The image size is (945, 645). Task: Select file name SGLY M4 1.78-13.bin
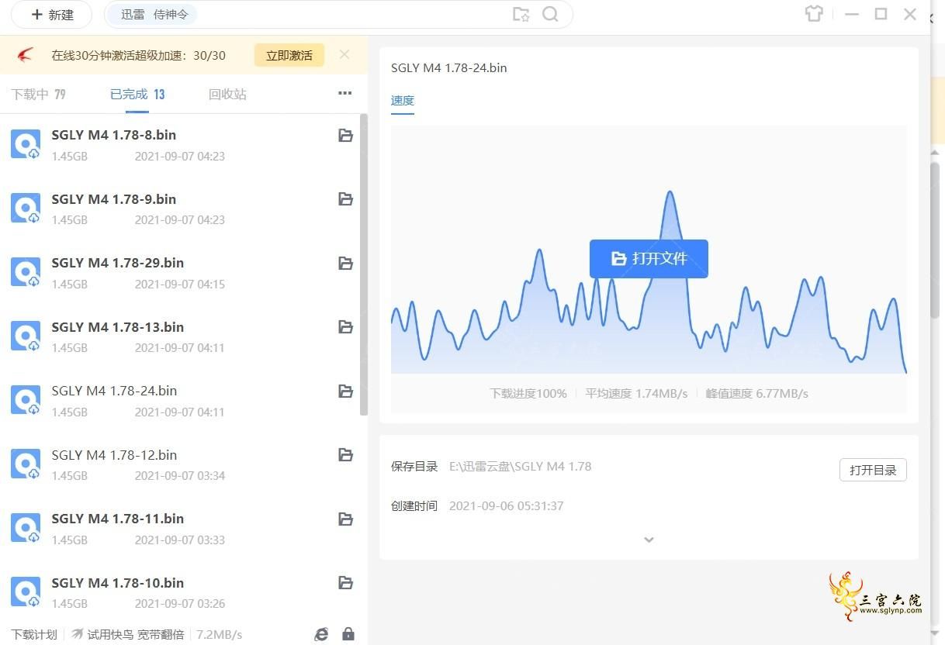tap(118, 327)
